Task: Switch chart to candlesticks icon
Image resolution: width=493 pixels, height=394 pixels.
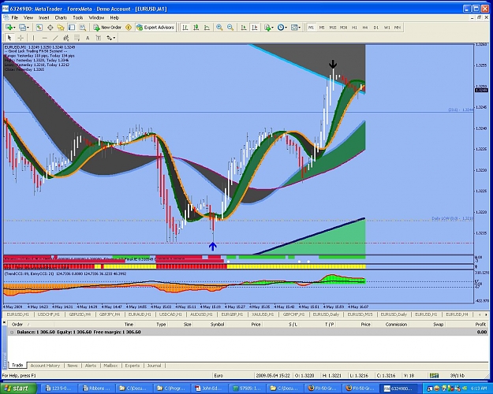Action: 196,28
